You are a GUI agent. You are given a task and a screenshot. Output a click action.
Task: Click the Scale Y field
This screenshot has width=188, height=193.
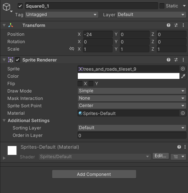[x=135, y=49]
